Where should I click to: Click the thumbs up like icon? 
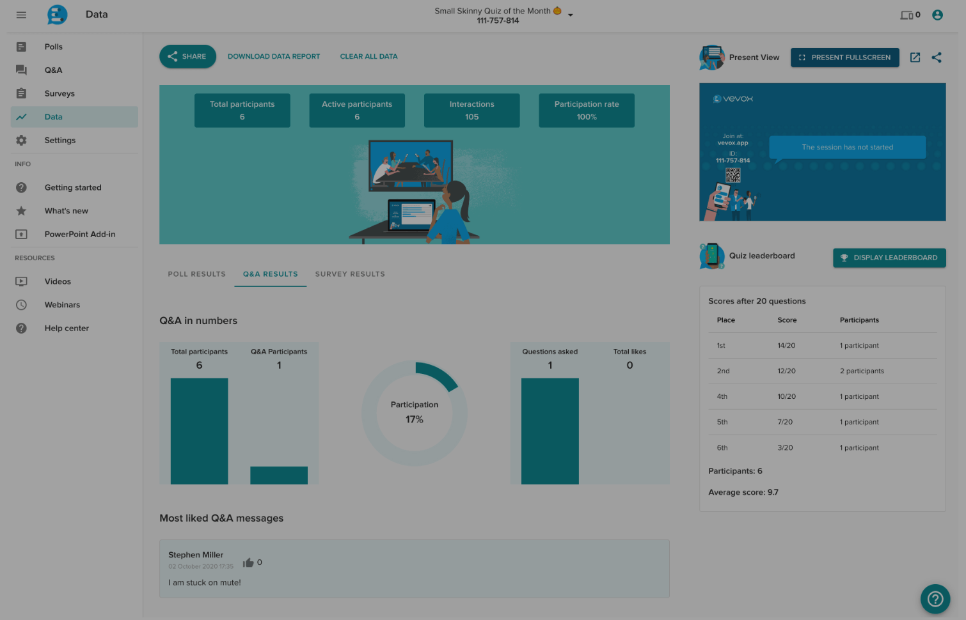point(248,562)
